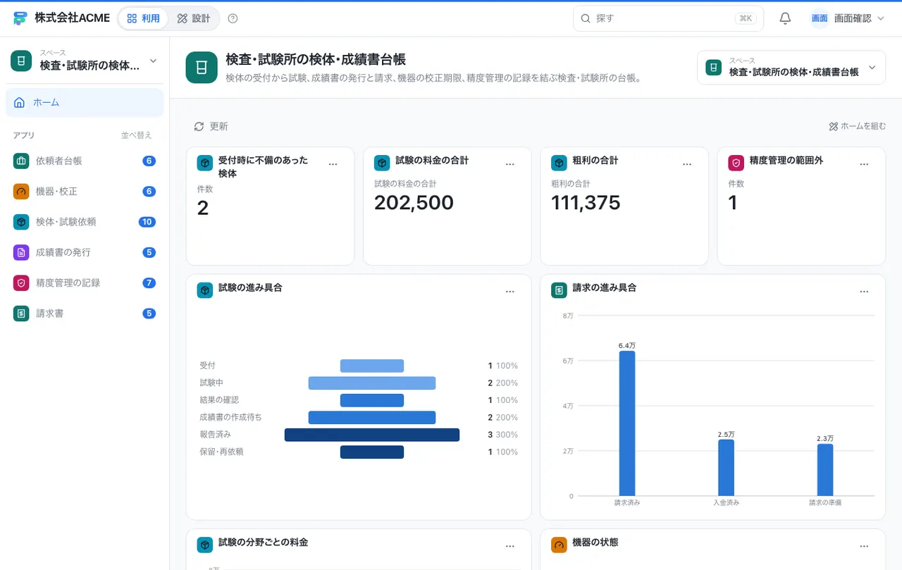
Task: Switch to 利用 mode toggle
Action: coord(143,18)
